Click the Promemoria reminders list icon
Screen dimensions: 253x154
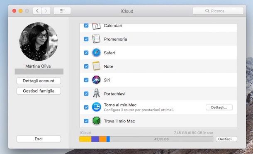tap(96, 39)
